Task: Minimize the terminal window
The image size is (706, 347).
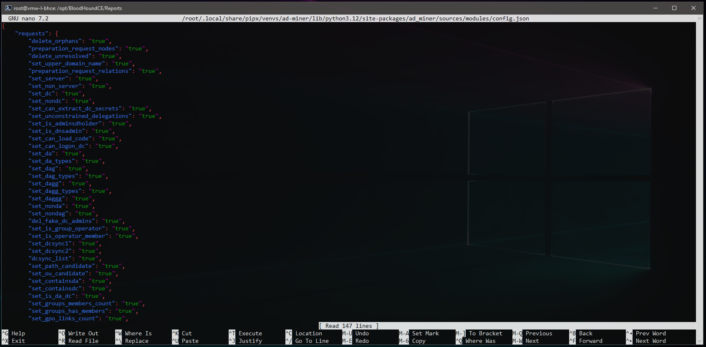Action: (x=655, y=8)
